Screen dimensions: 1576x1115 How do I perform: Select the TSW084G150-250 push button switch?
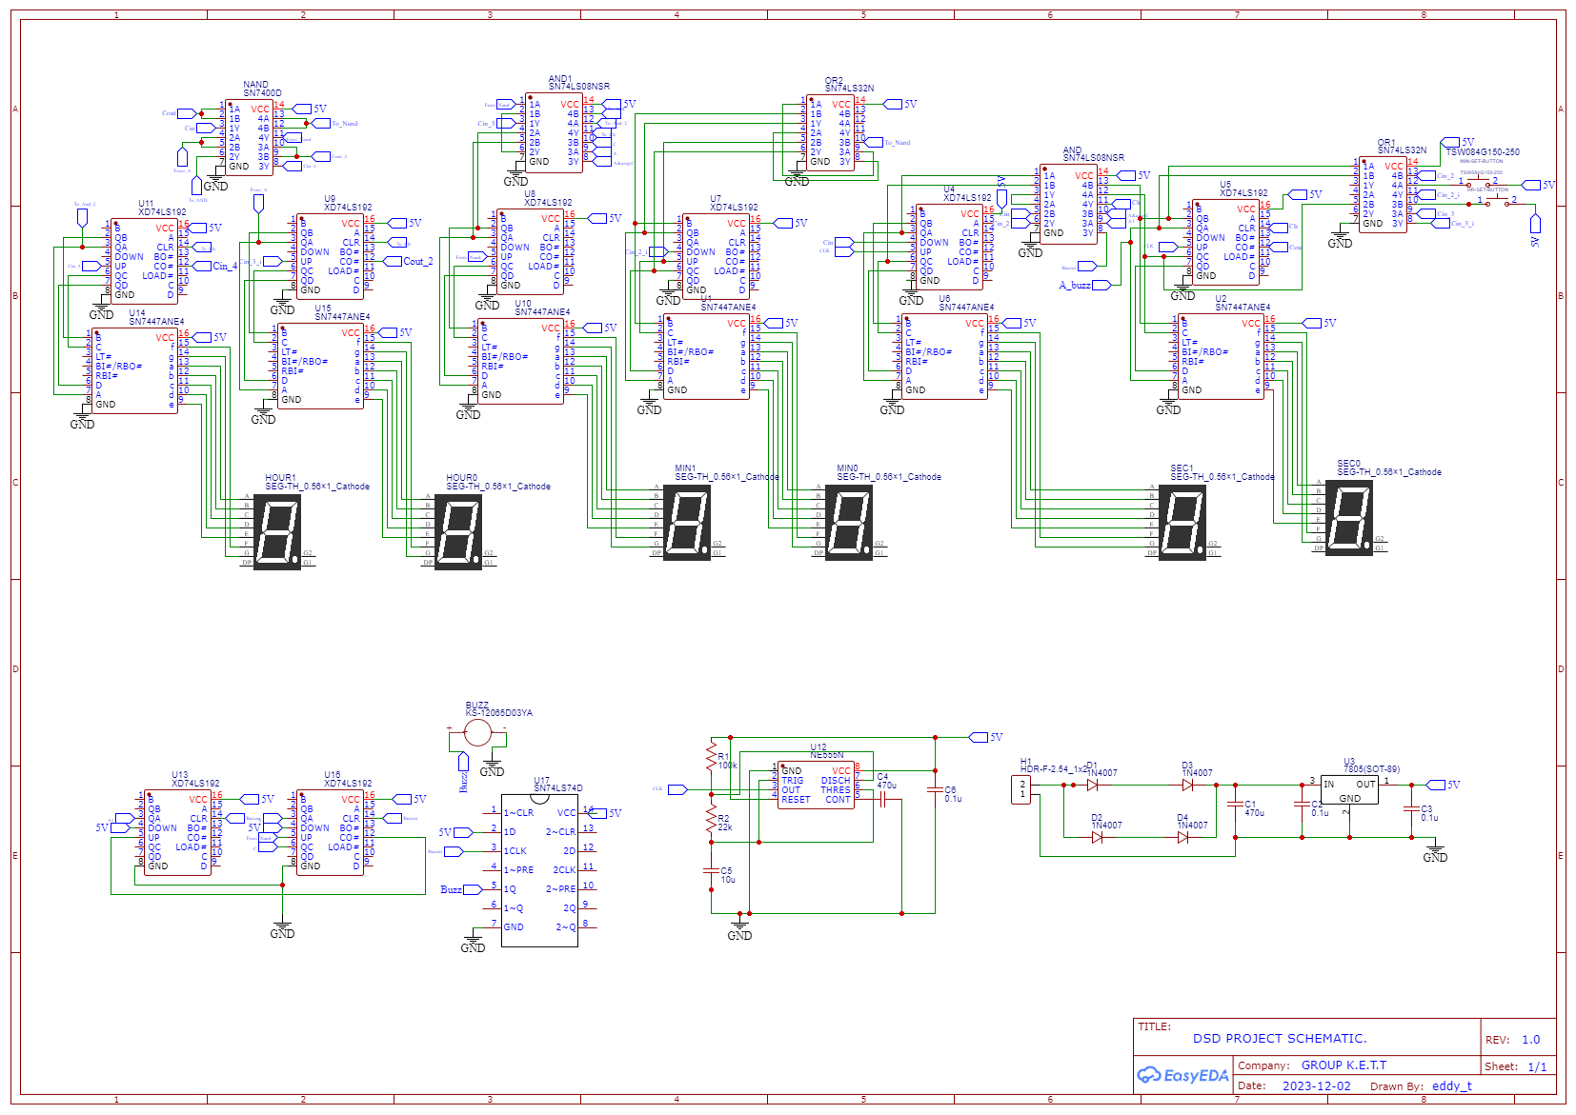1477,182
